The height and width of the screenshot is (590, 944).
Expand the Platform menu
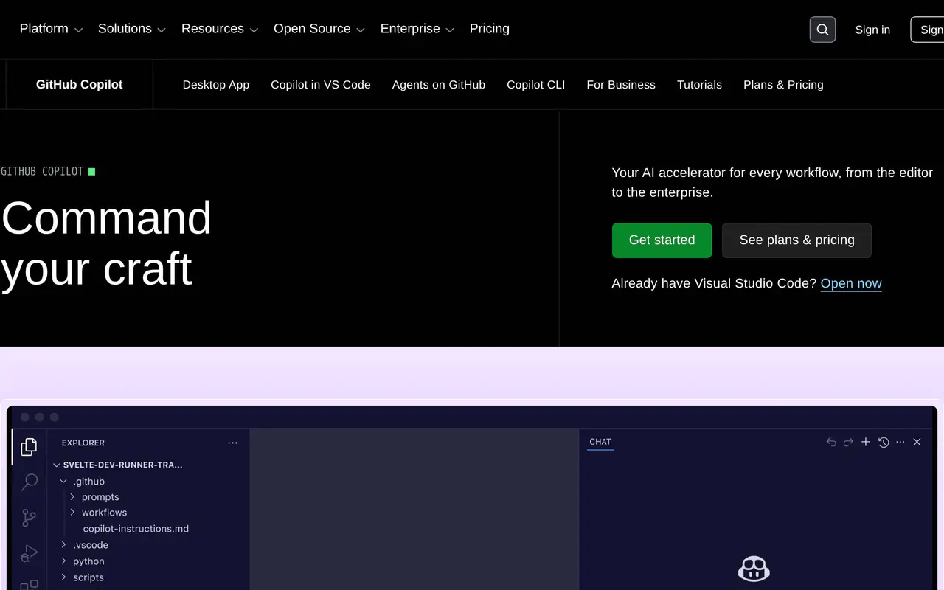(51, 29)
